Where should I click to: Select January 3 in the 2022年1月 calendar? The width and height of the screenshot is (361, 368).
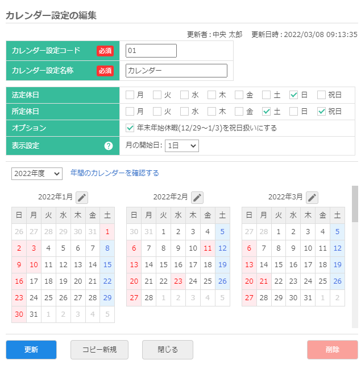coord(34,248)
